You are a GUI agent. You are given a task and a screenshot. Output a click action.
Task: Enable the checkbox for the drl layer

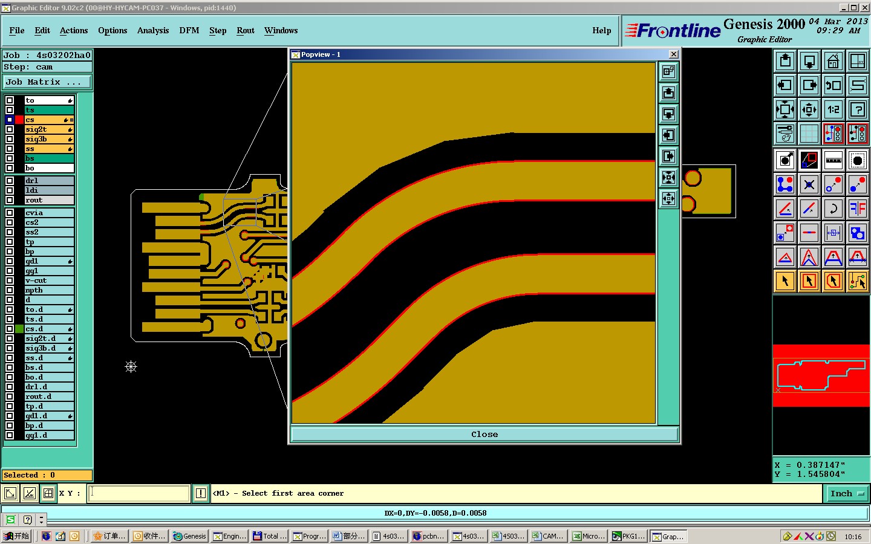pyautogui.click(x=10, y=181)
